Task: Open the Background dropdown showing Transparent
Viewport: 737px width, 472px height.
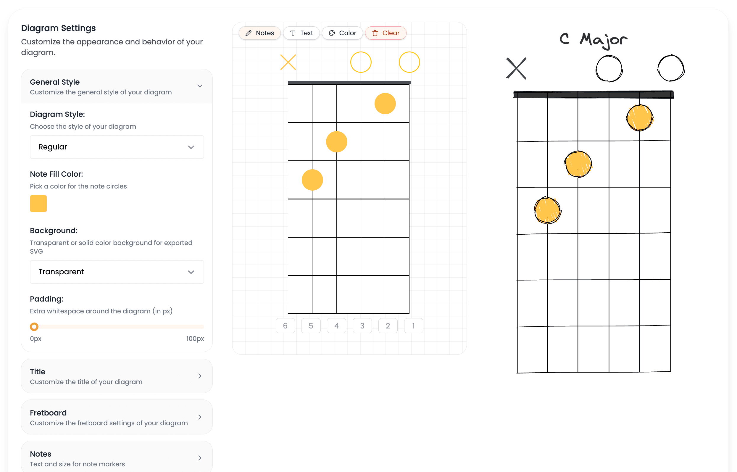Action: coord(117,272)
